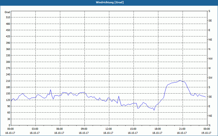Select the 06:00 time axis label
This screenshot has width=218, height=136.
tap(60, 129)
